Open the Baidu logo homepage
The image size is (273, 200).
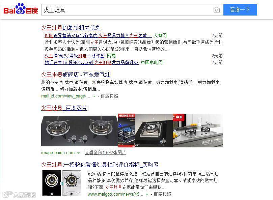(21, 8)
